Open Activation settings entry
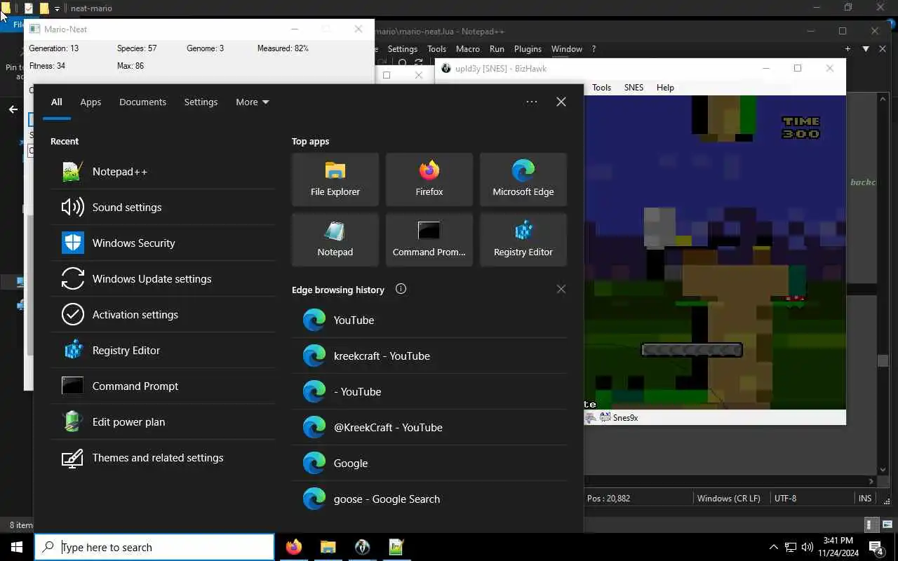Viewport: 898px width, 561px height. coord(163,314)
